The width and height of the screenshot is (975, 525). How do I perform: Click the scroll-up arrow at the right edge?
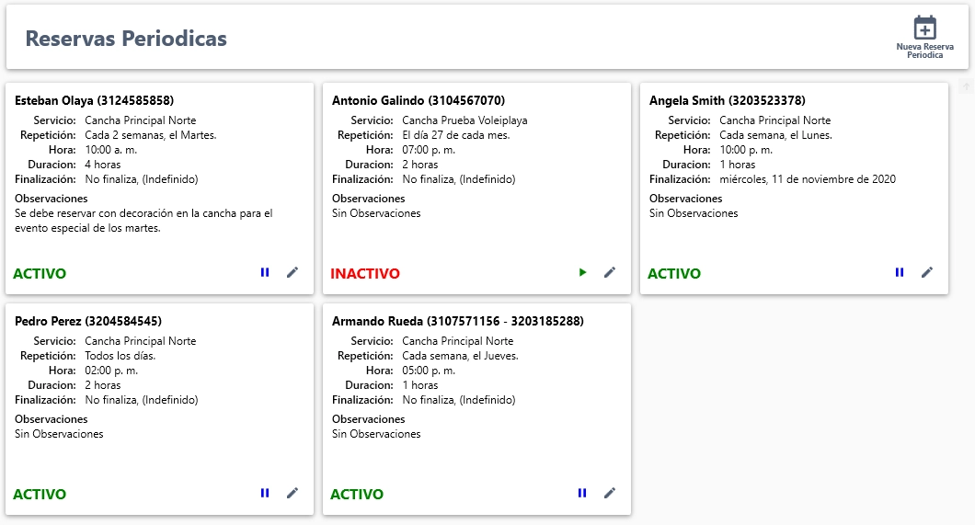(x=967, y=86)
